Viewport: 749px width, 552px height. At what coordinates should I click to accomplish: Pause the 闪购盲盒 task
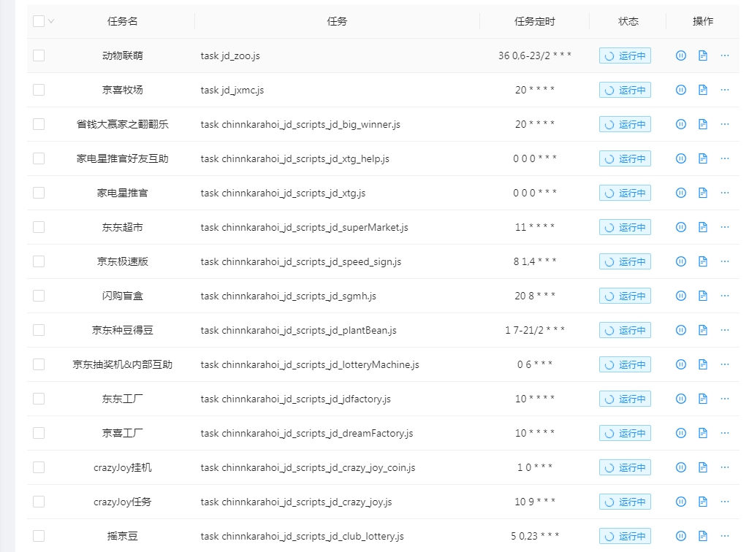click(680, 296)
